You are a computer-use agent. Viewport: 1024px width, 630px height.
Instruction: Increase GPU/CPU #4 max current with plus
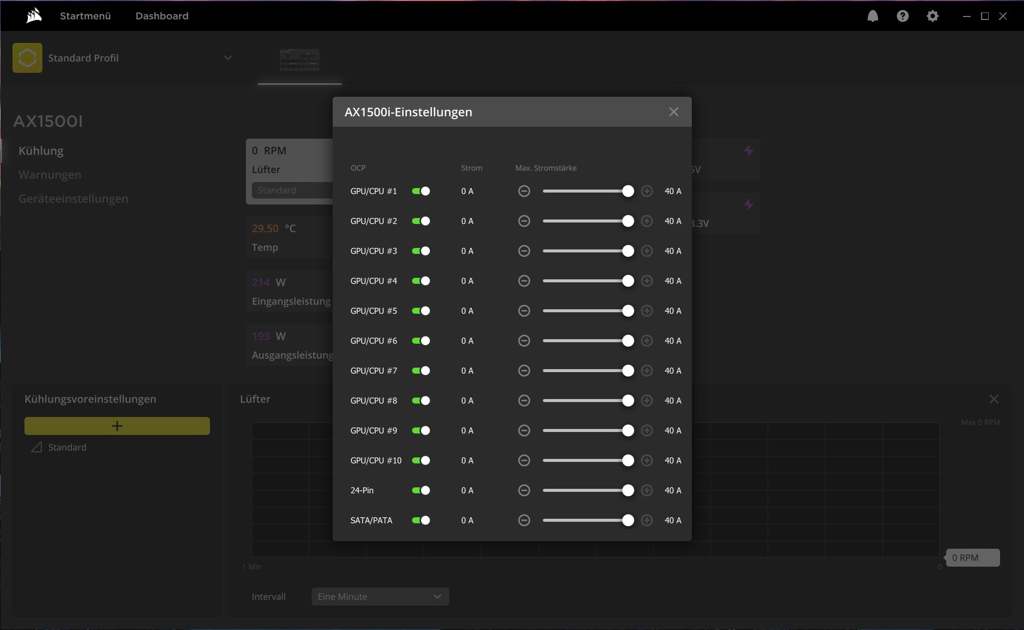point(646,281)
